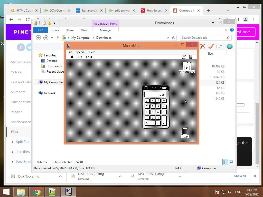Image resolution: width=263 pixels, height=197 pixels.
Task: Expand the address bar history dropdown
Action: (168, 38)
